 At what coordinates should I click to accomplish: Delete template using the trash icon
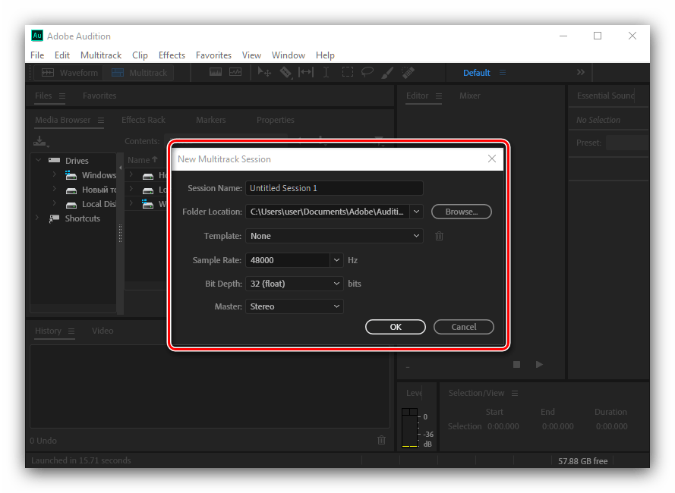(x=439, y=236)
